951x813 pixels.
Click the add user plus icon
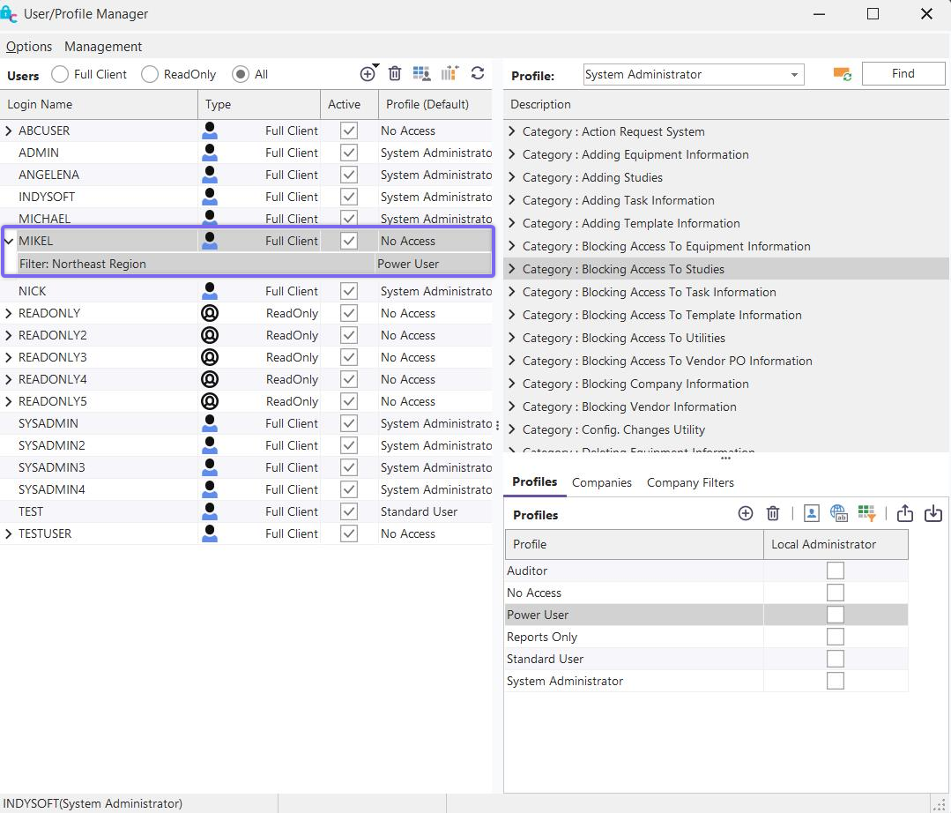click(x=368, y=74)
